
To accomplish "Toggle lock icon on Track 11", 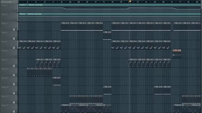I will (x=14, y=102).
